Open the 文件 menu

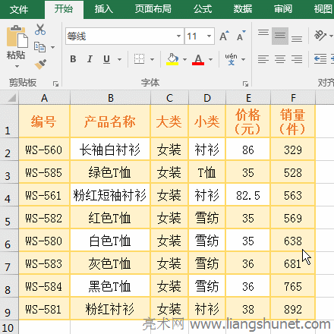(x=19, y=10)
